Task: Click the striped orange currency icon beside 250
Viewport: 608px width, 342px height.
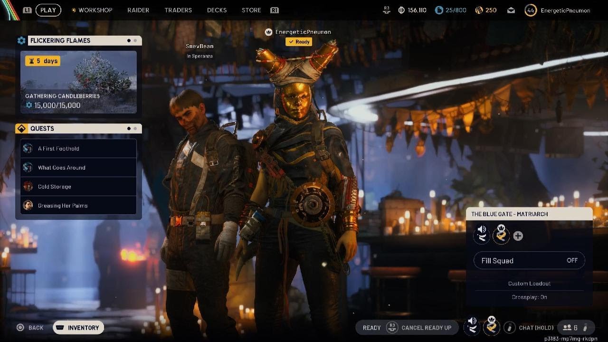Action: 479,10
